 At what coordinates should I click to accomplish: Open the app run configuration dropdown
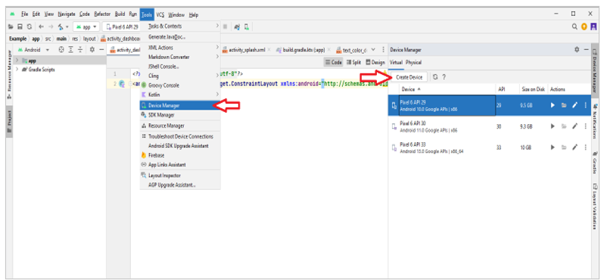pos(86,27)
